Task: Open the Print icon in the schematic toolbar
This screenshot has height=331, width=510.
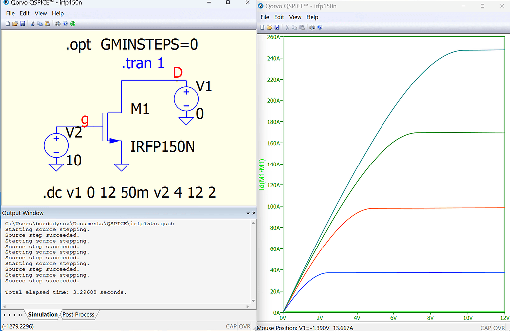Action: pyautogui.click(x=57, y=23)
